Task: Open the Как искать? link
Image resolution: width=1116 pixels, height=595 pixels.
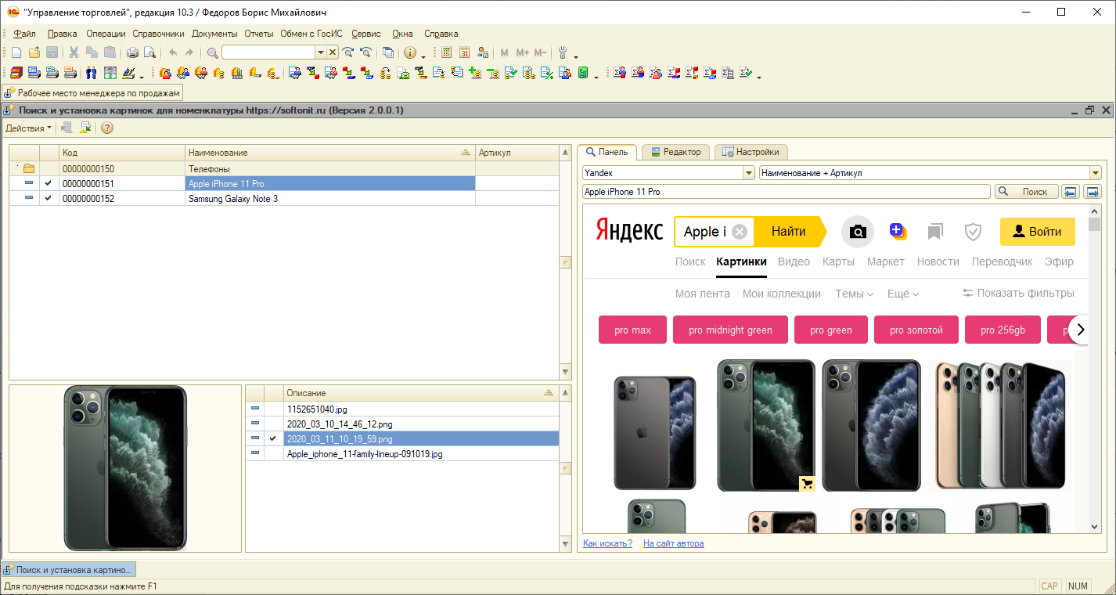Action: [x=607, y=543]
